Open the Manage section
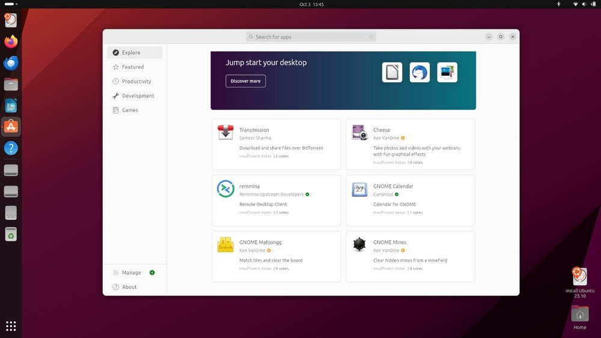This screenshot has height=338, width=601. pos(135,273)
